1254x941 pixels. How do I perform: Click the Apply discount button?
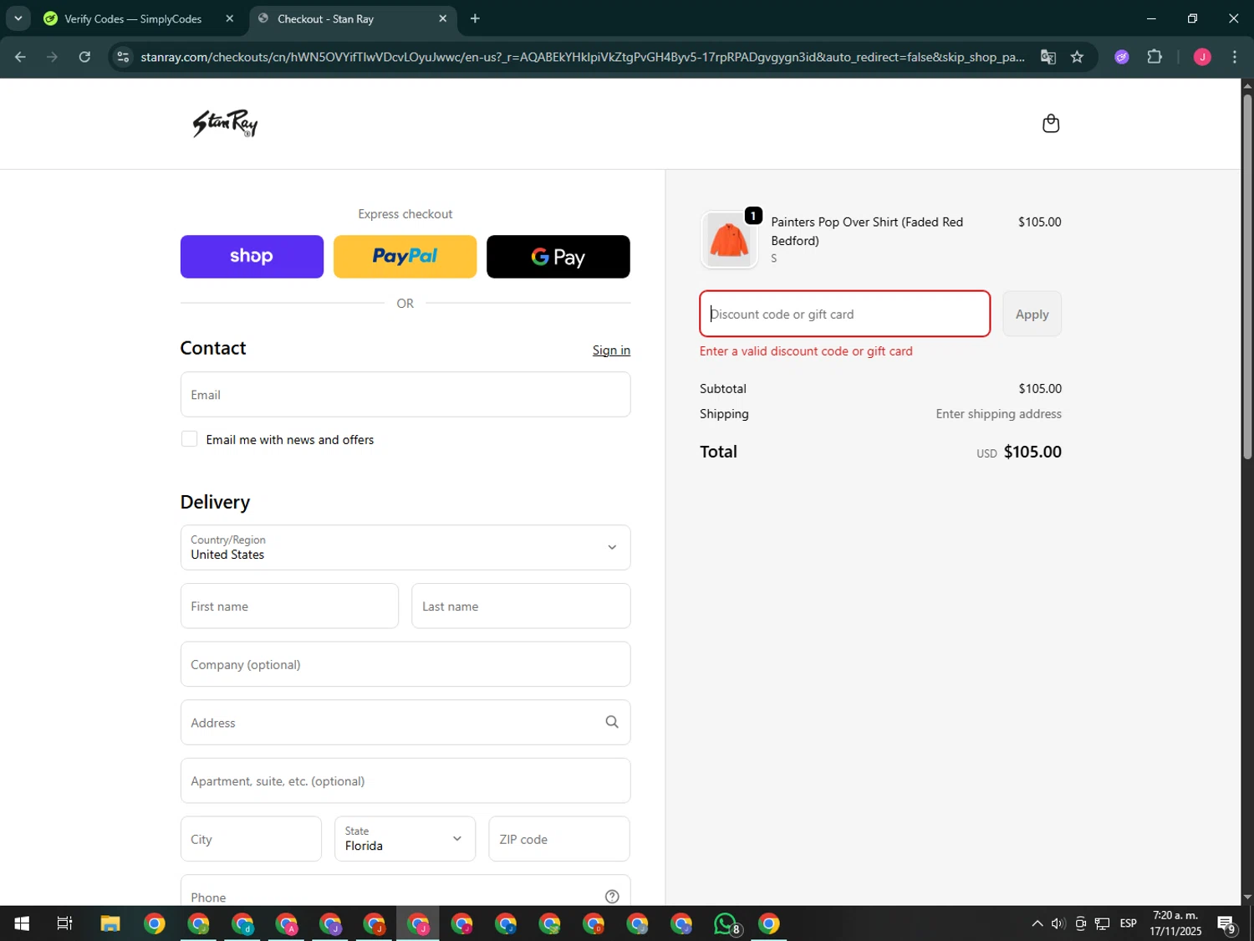[x=1032, y=314]
